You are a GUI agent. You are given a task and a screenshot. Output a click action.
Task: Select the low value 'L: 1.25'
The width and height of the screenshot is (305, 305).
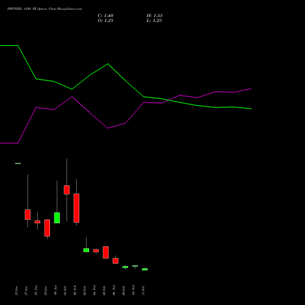(154, 21)
